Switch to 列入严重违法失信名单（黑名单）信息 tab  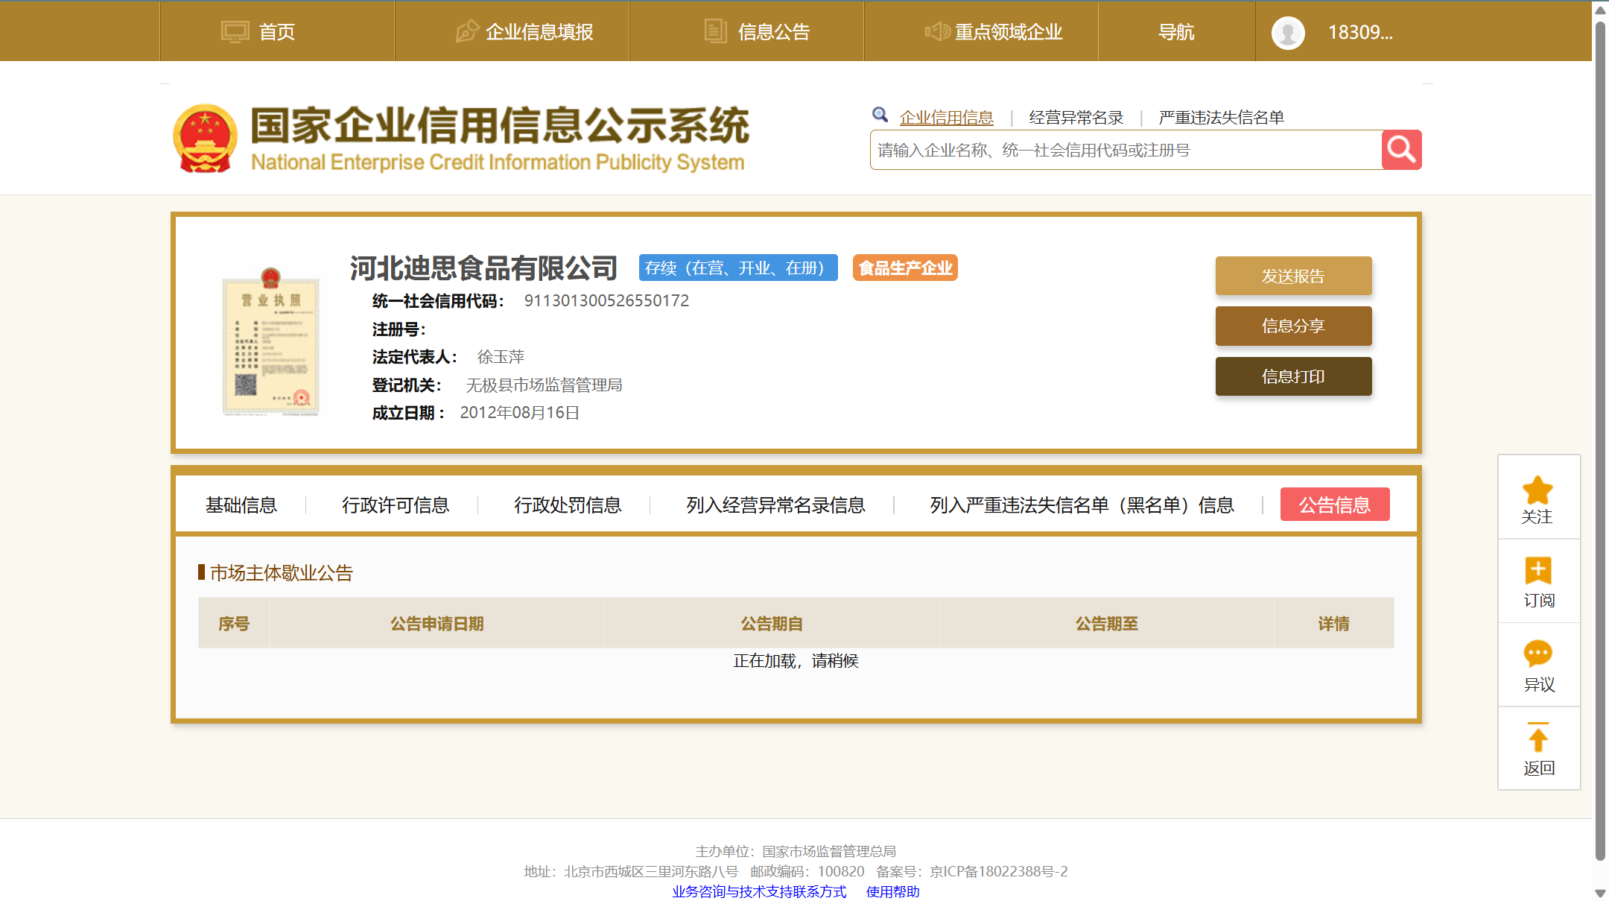coord(1082,505)
